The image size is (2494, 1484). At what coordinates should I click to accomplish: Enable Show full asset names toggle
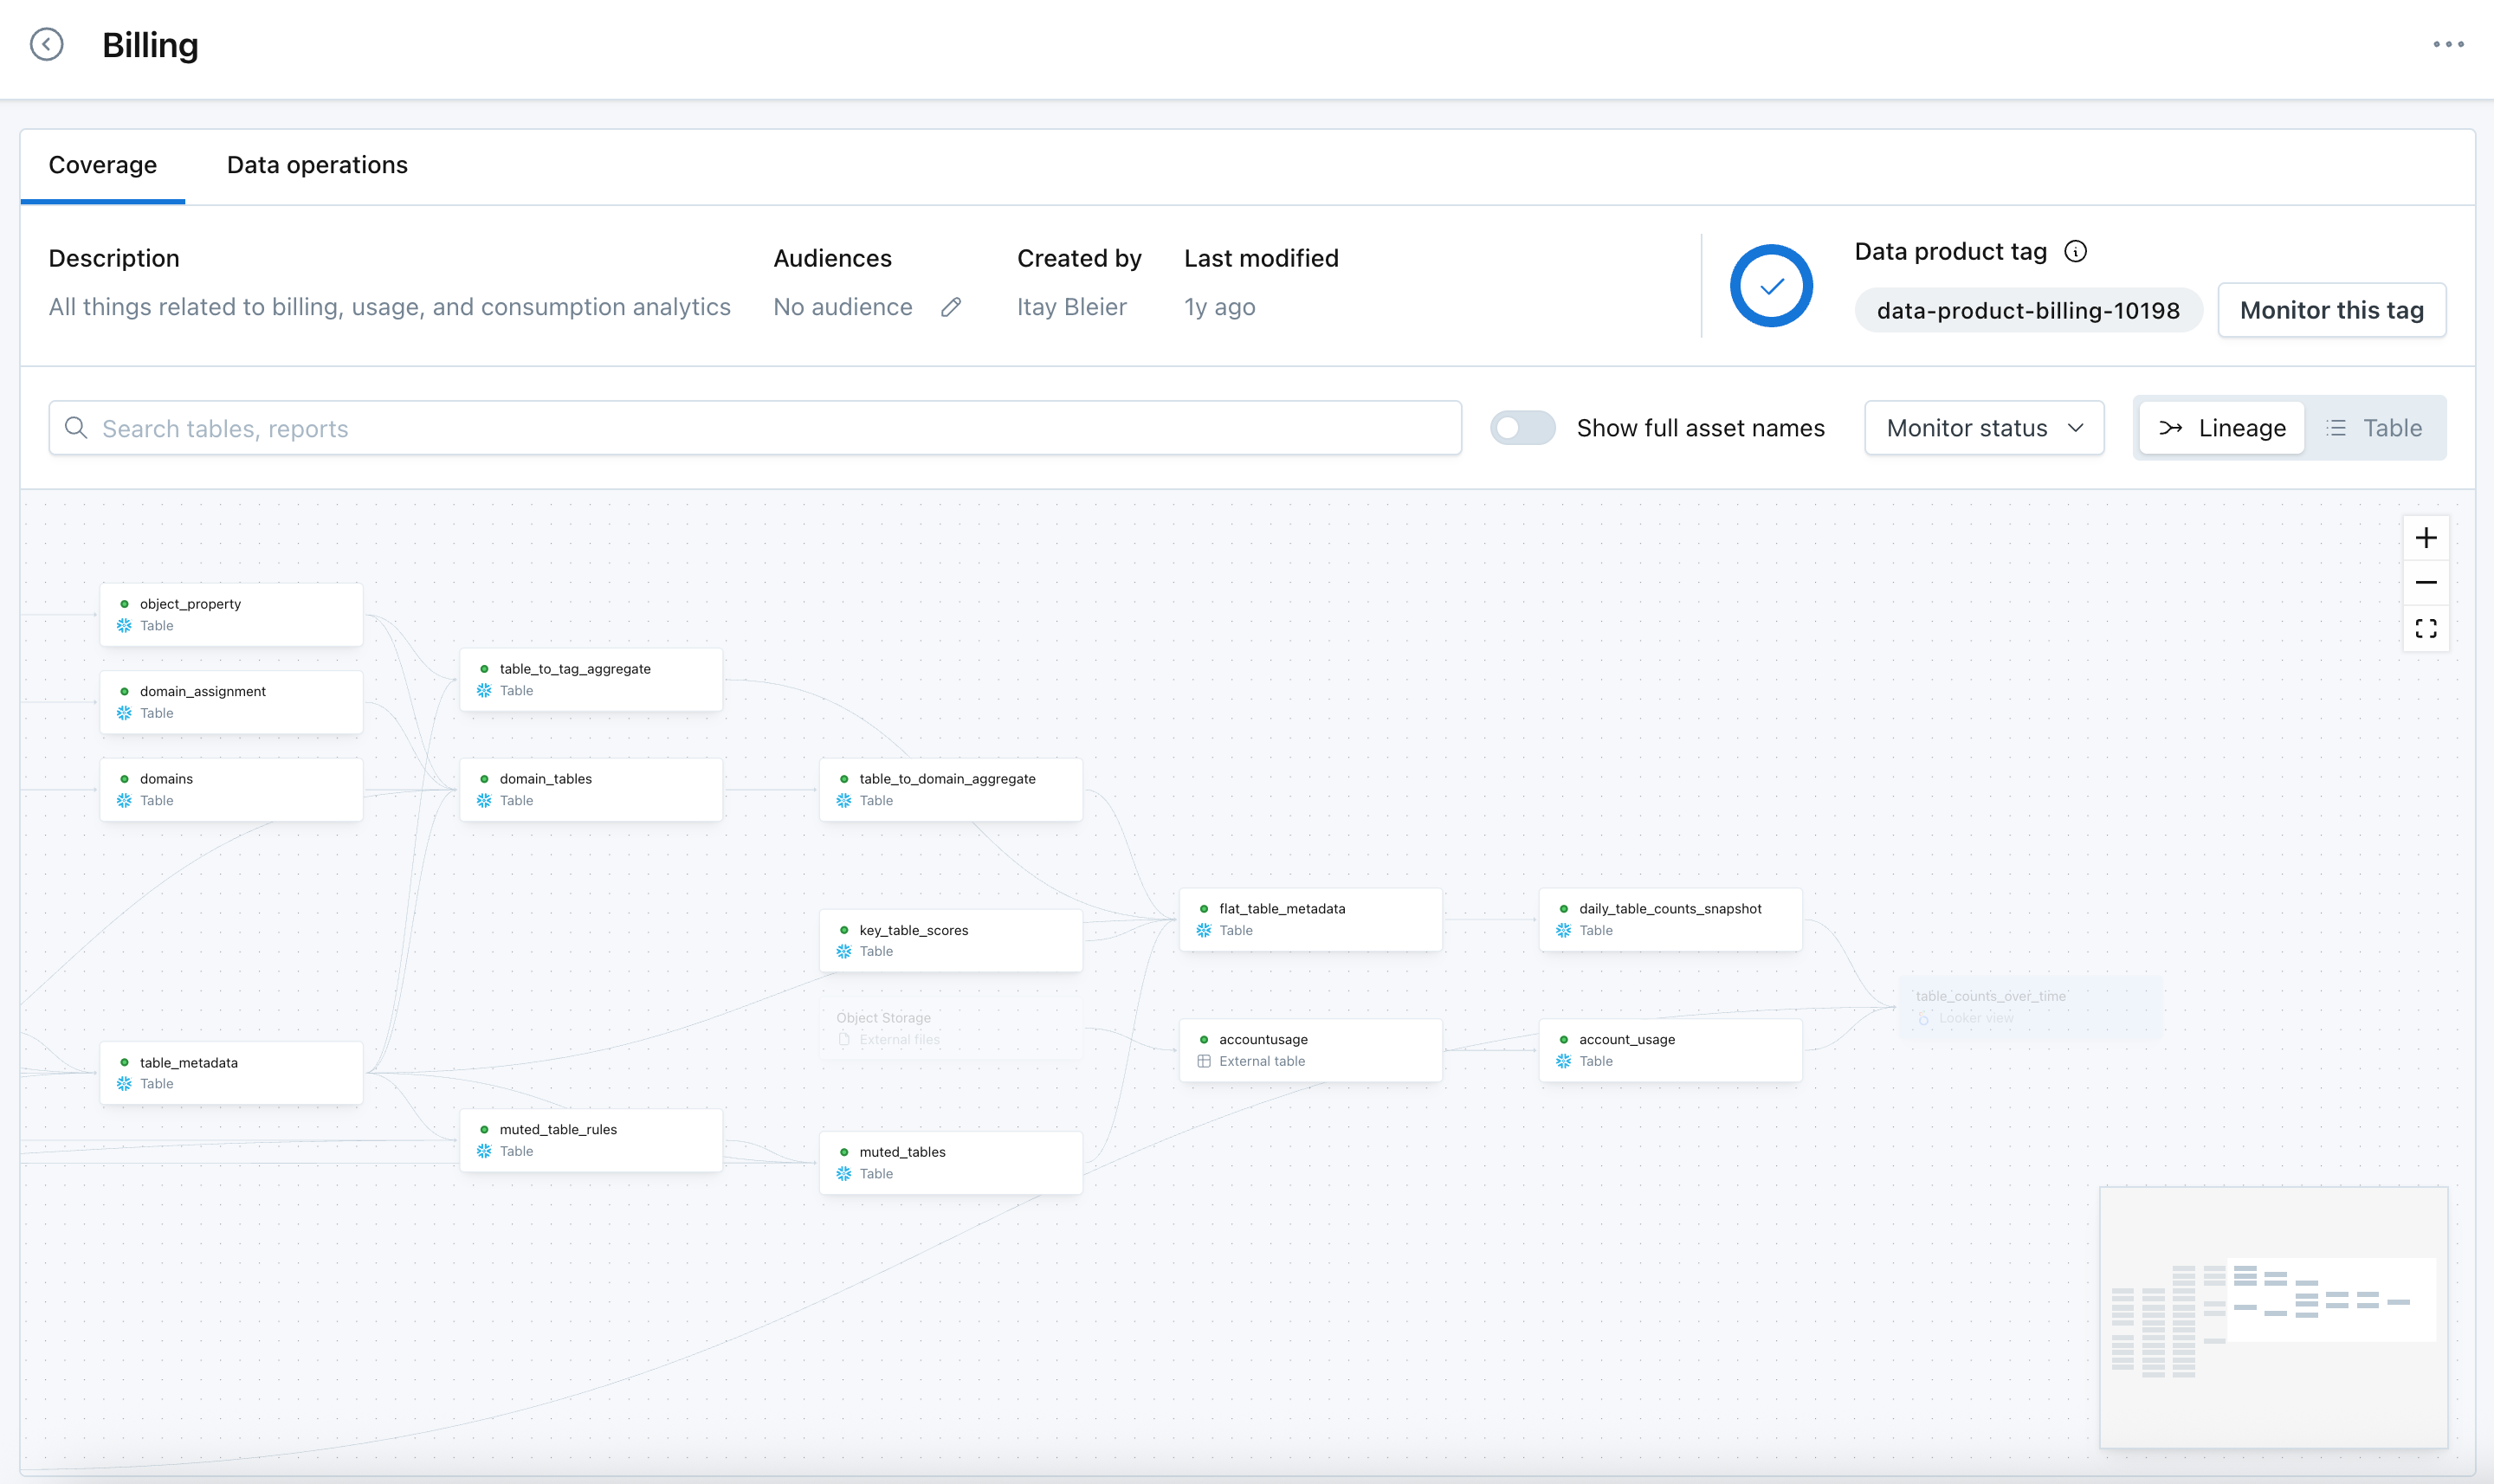(x=1522, y=428)
